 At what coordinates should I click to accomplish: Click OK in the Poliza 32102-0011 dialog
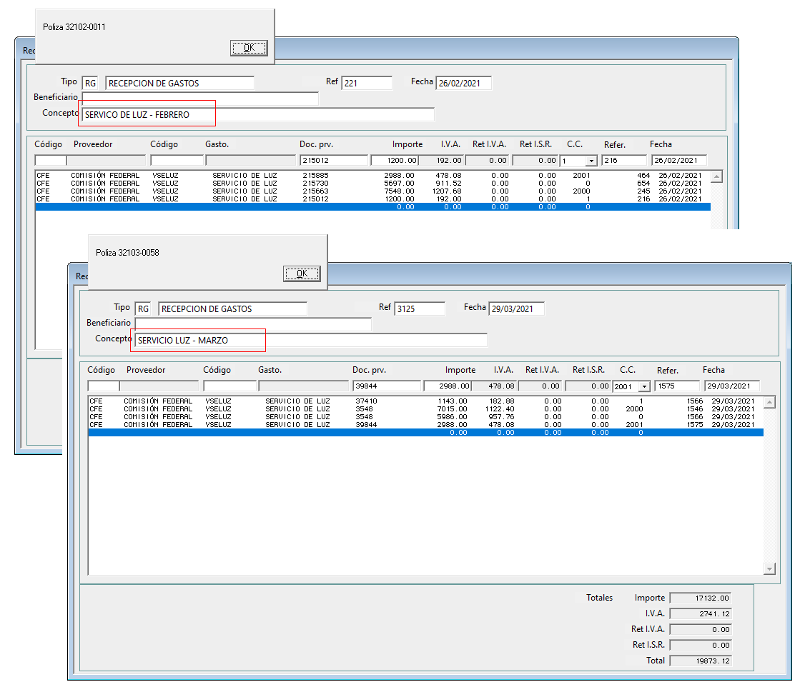tap(249, 48)
